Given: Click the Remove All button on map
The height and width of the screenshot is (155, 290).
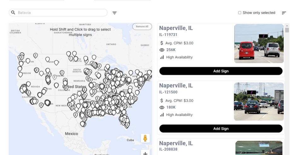Looking at the screenshot, I should coord(142,27).
